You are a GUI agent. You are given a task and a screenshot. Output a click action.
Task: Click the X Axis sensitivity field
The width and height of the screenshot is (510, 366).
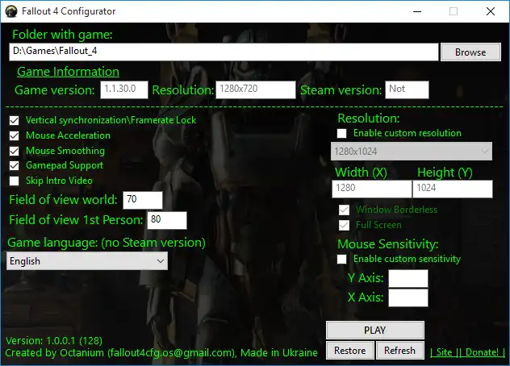click(x=408, y=297)
